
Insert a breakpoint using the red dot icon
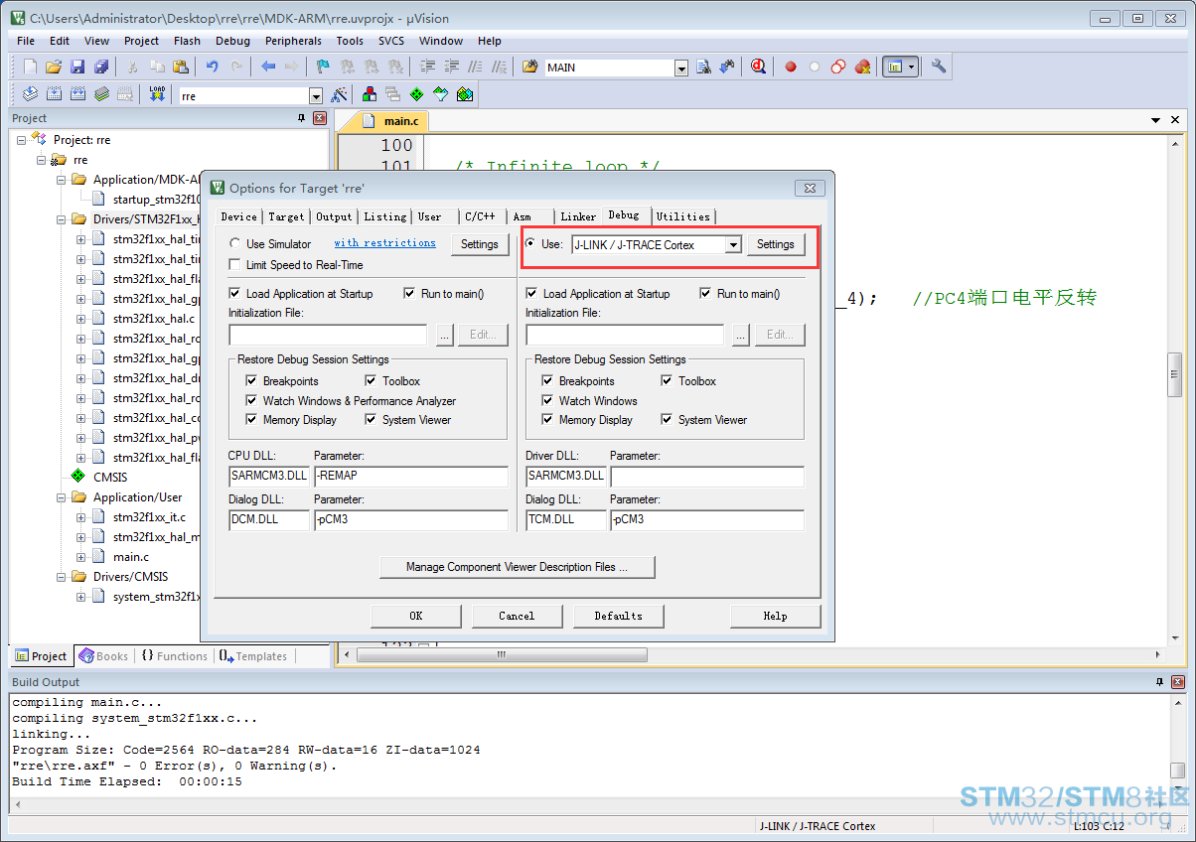tap(791, 67)
